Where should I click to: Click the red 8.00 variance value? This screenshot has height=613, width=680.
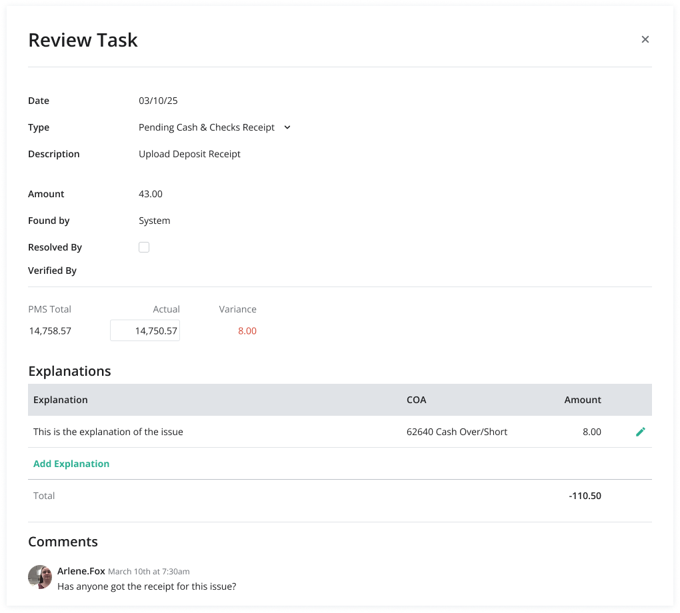(x=247, y=330)
